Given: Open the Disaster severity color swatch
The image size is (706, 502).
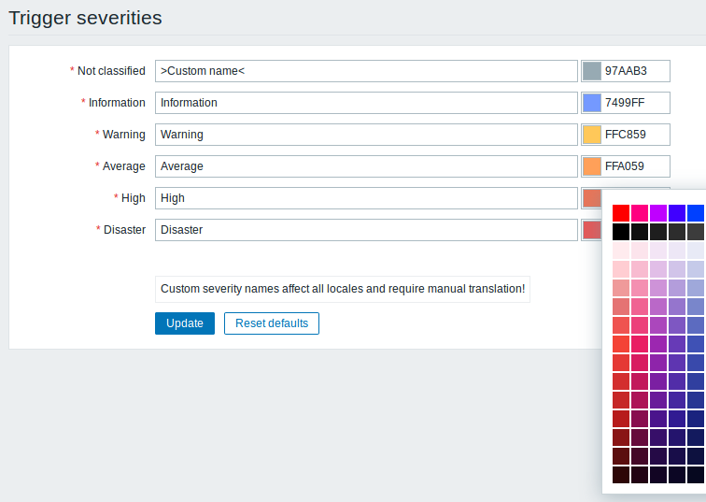Looking at the screenshot, I should (x=592, y=230).
